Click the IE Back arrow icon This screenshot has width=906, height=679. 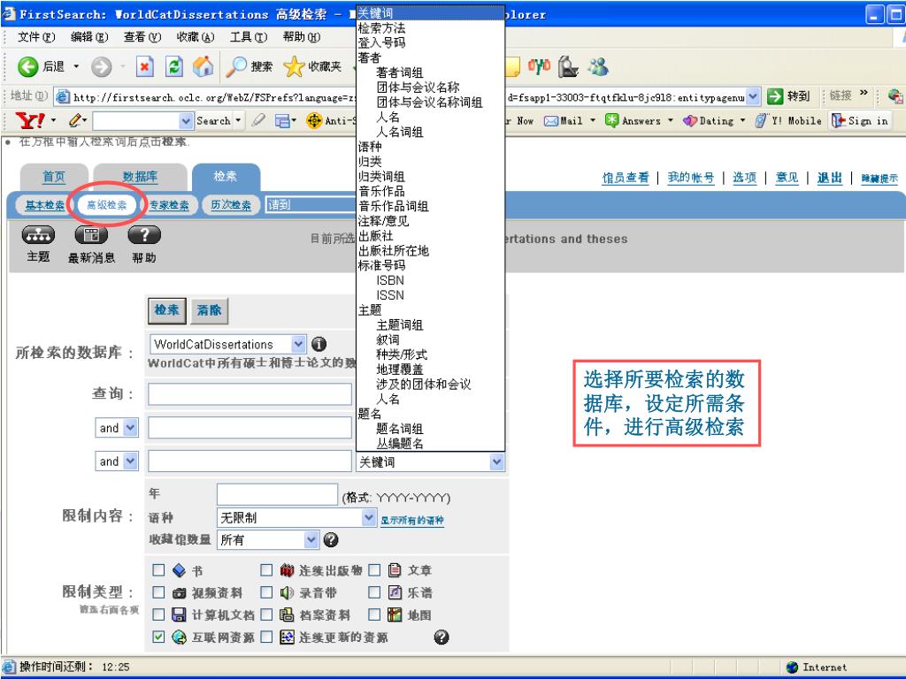point(27,67)
